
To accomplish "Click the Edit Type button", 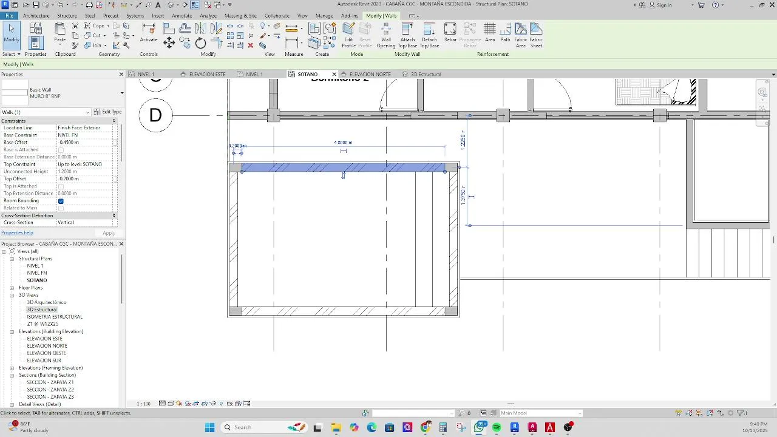I will [107, 112].
